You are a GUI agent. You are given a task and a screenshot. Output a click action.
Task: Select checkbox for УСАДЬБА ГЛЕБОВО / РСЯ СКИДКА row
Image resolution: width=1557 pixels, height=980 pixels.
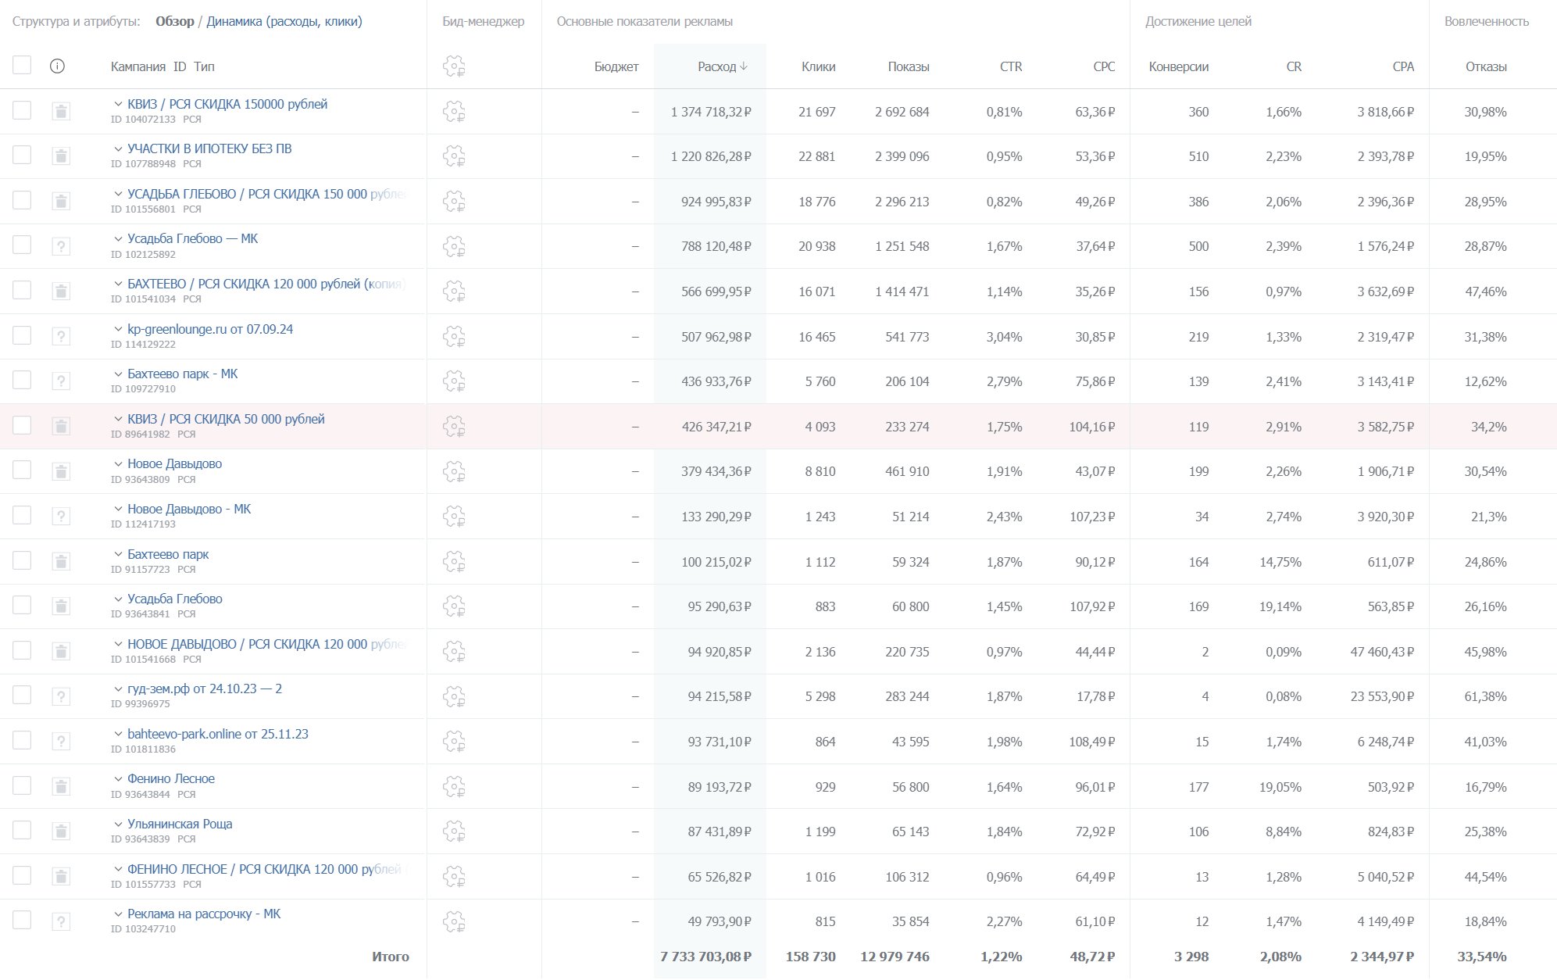[22, 200]
